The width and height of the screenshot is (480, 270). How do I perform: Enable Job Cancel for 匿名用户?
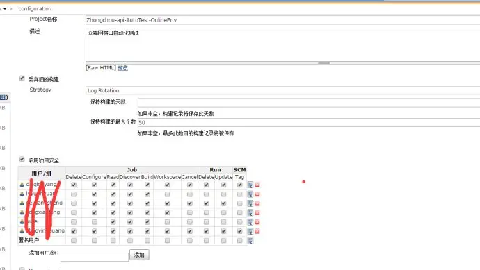coord(190,241)
